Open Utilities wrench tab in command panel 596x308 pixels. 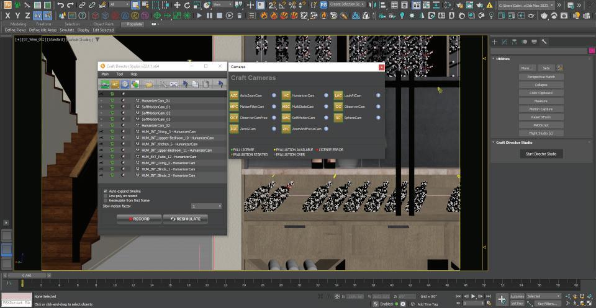tap(544, 42)
